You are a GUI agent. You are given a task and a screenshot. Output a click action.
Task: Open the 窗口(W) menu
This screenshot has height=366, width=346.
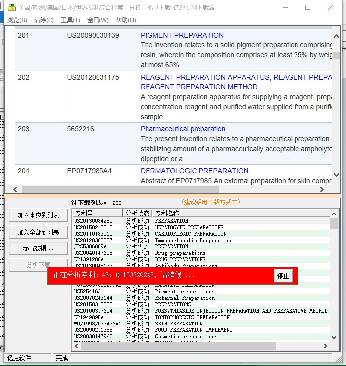tap(98, 20)
